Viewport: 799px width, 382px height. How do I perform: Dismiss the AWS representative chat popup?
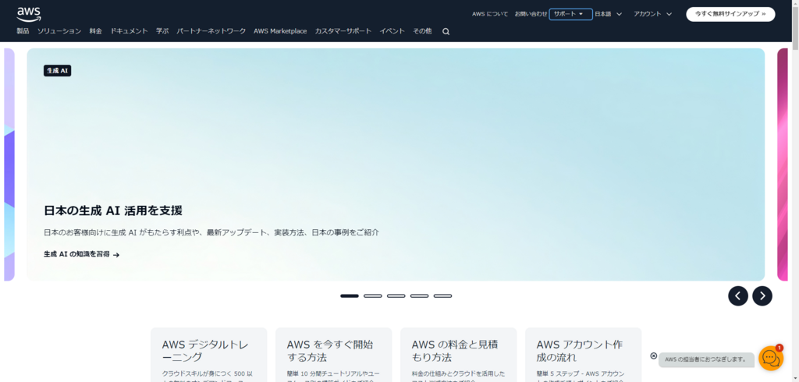(x=654, y=356)
